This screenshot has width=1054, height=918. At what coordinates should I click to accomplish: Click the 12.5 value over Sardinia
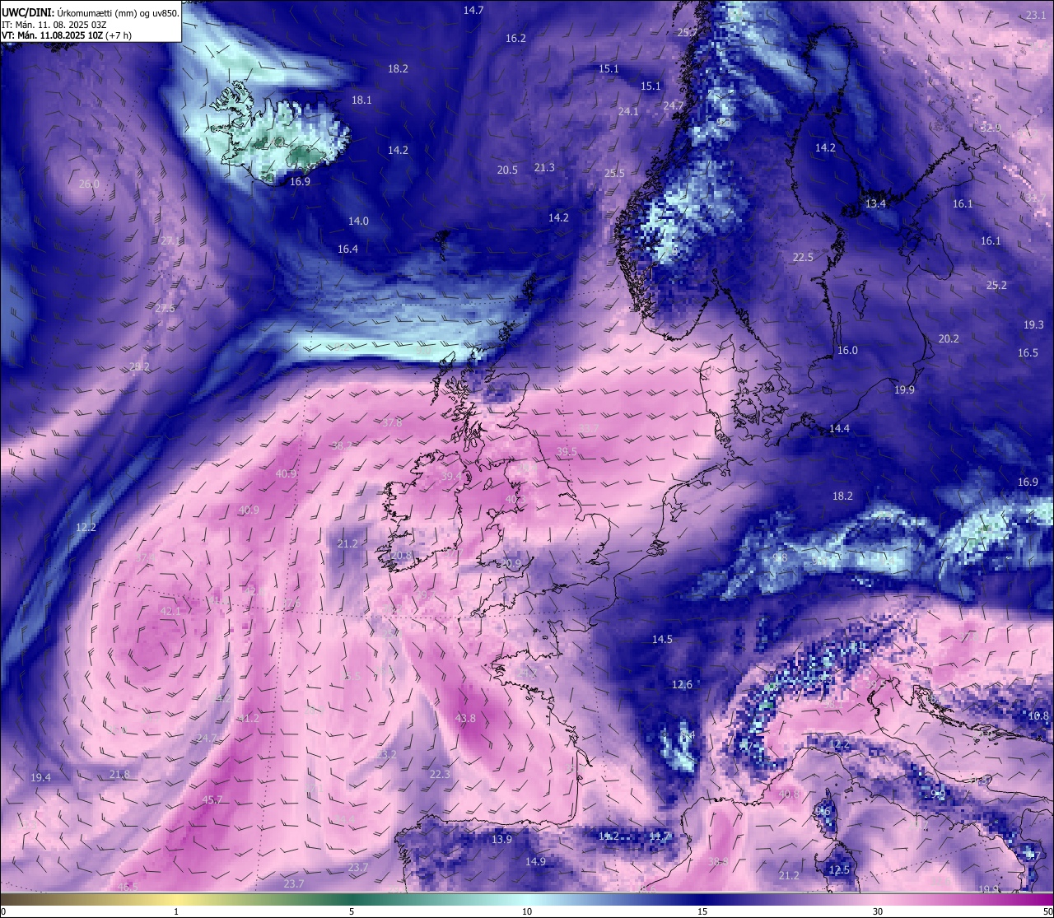[x=839, y=869]
